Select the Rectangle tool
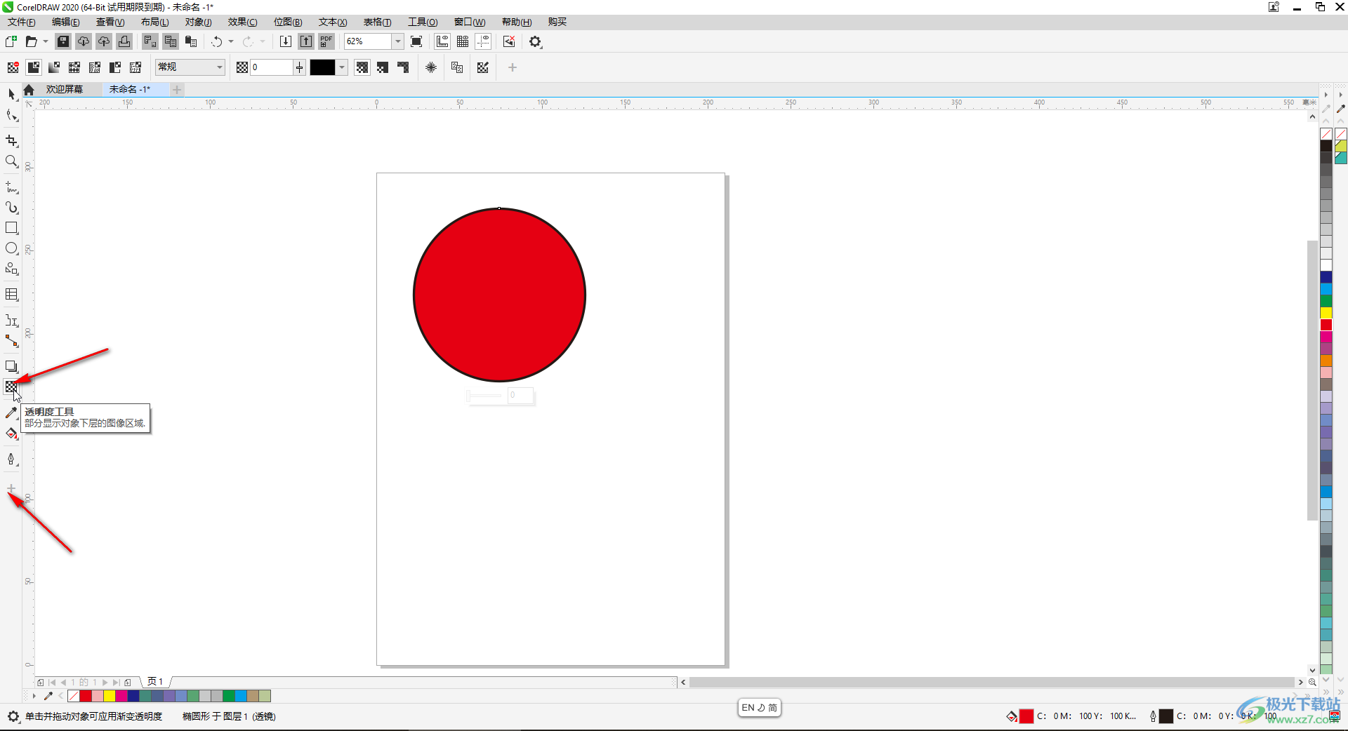The width and height of the screenshot is (1348, 731). tap(11, 228)
